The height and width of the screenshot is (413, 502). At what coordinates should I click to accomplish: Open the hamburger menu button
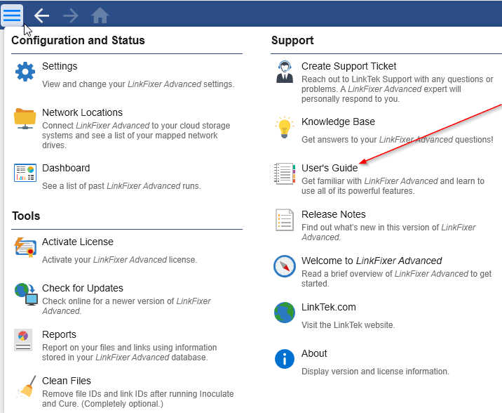tap(12, 15)
